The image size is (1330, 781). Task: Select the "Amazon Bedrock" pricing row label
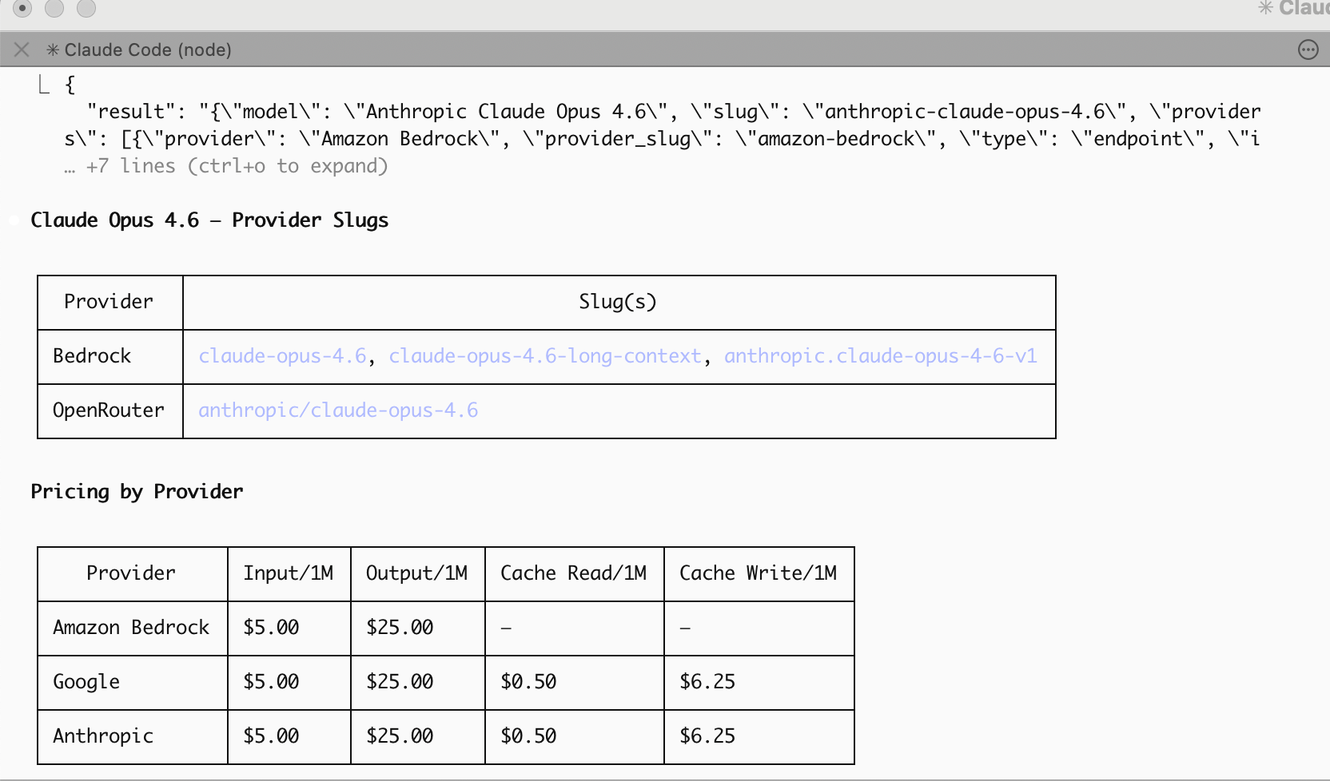[x=131, y=628]
